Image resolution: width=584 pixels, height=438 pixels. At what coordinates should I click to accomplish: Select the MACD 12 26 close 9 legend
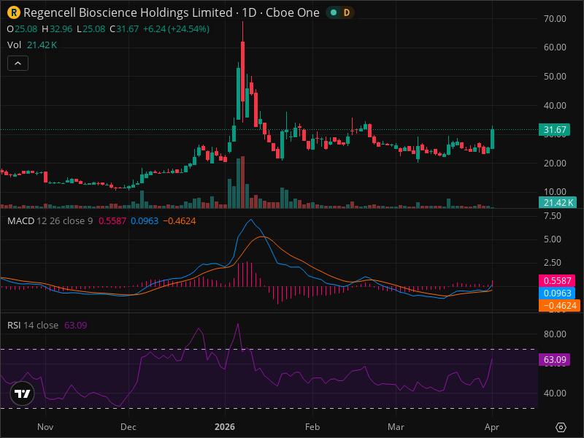click(x=50, y=221)
